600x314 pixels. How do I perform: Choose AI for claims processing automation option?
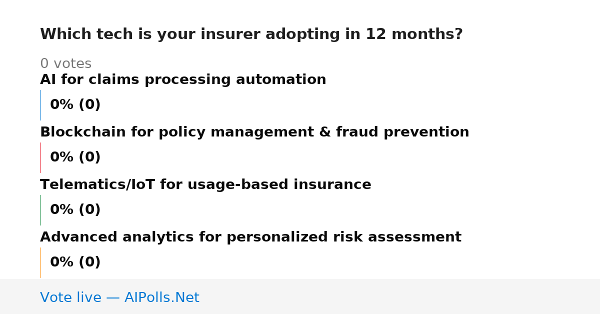(x=183, y=80)
